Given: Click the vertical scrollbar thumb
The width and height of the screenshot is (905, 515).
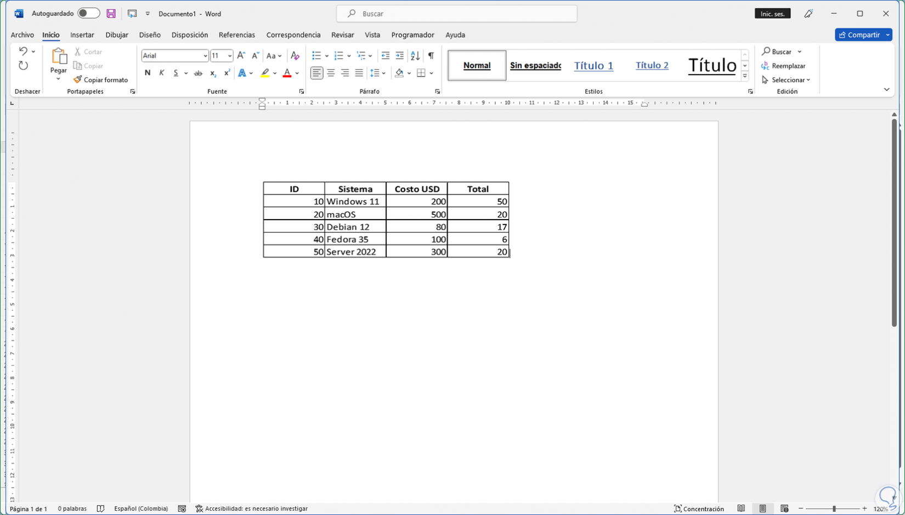Looking at the screenshot, I should (894, 224).
